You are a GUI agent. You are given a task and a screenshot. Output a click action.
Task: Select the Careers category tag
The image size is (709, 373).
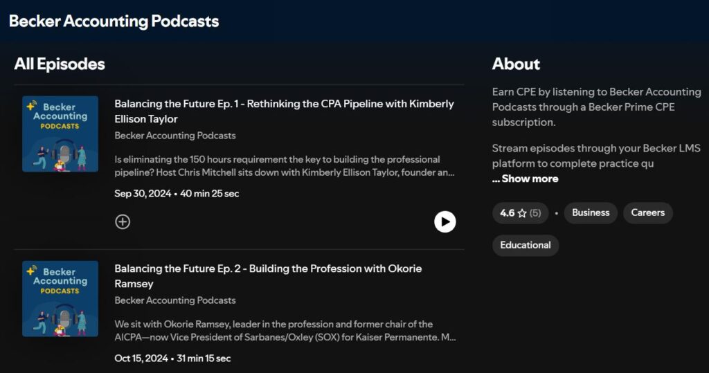[x=648, y=213]
